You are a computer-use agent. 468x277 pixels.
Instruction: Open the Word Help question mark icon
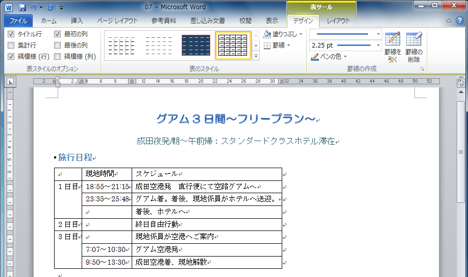(x=460, y=20)
